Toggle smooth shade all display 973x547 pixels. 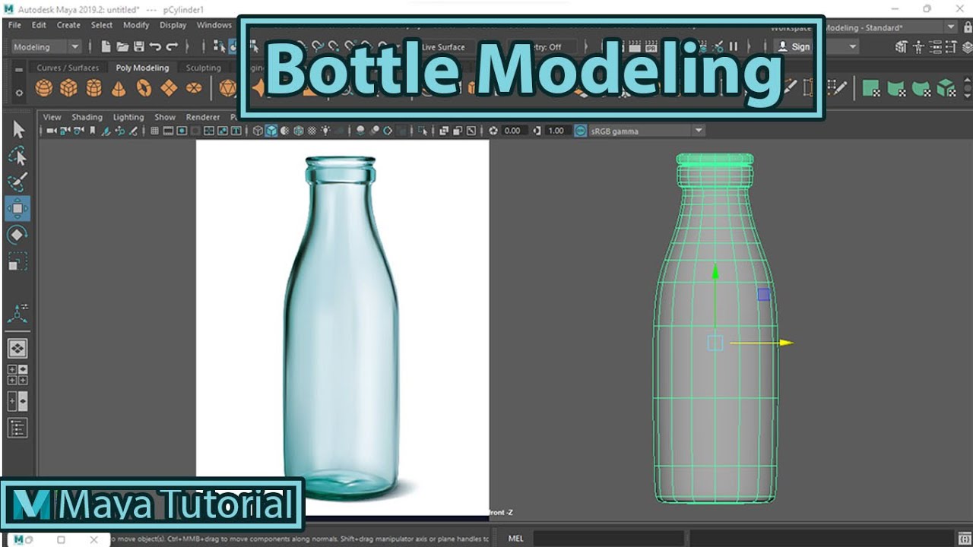click(x=271, y=131)
